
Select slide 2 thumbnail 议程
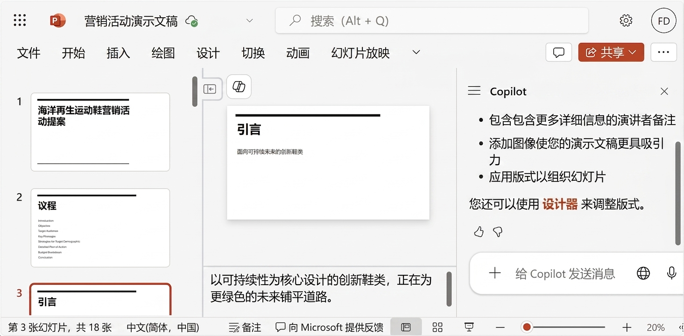pos(100,228)
